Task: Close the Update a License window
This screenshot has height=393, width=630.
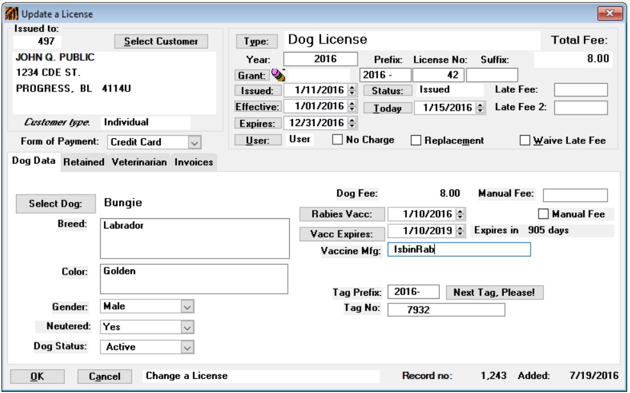Action: coord(609,13)
